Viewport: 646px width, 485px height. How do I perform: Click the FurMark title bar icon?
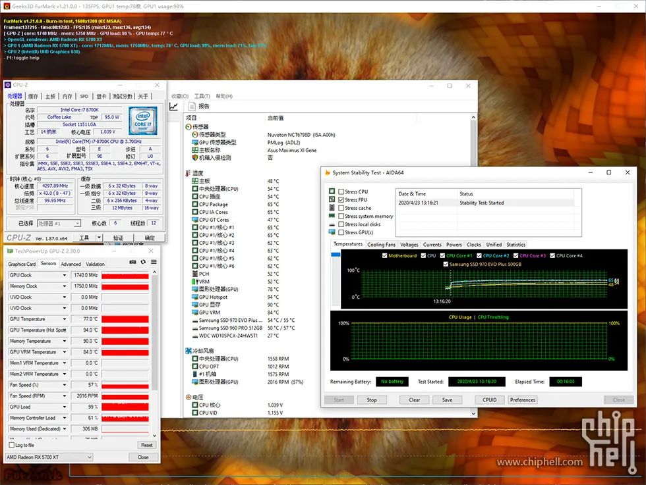click(7, 6)
